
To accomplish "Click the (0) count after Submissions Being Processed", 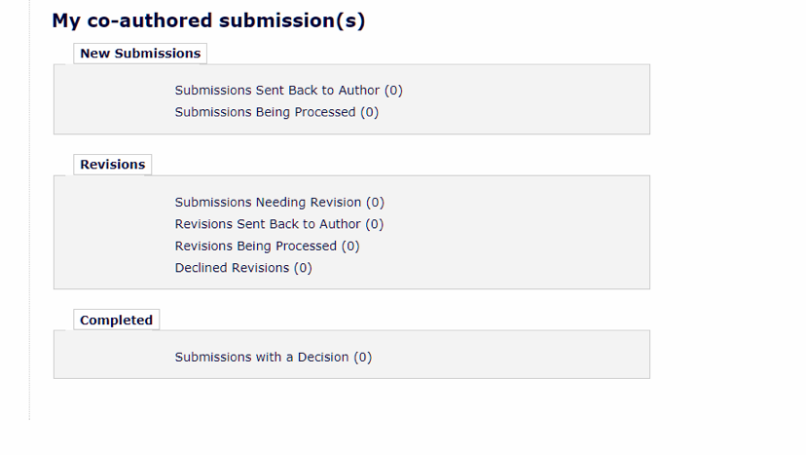I will click(370, 112).
